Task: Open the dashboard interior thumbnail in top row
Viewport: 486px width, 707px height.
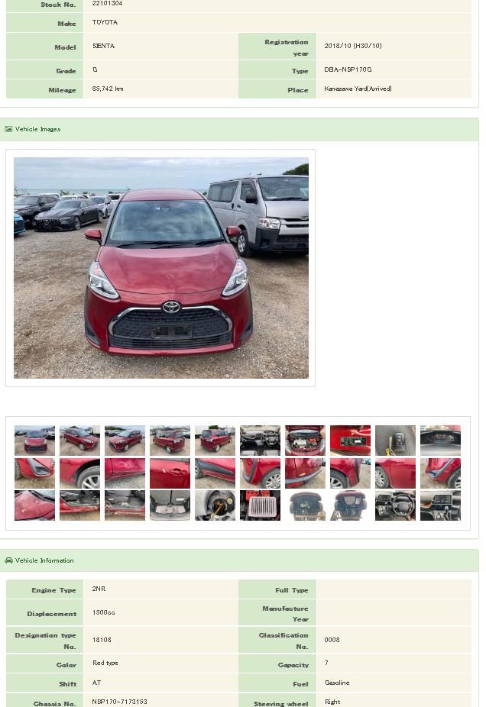Action: point(260,440)
